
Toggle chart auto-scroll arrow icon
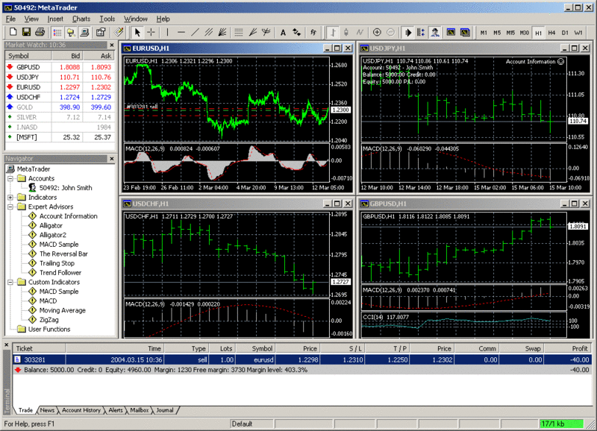pyautogui.click(x=407, y=32)
